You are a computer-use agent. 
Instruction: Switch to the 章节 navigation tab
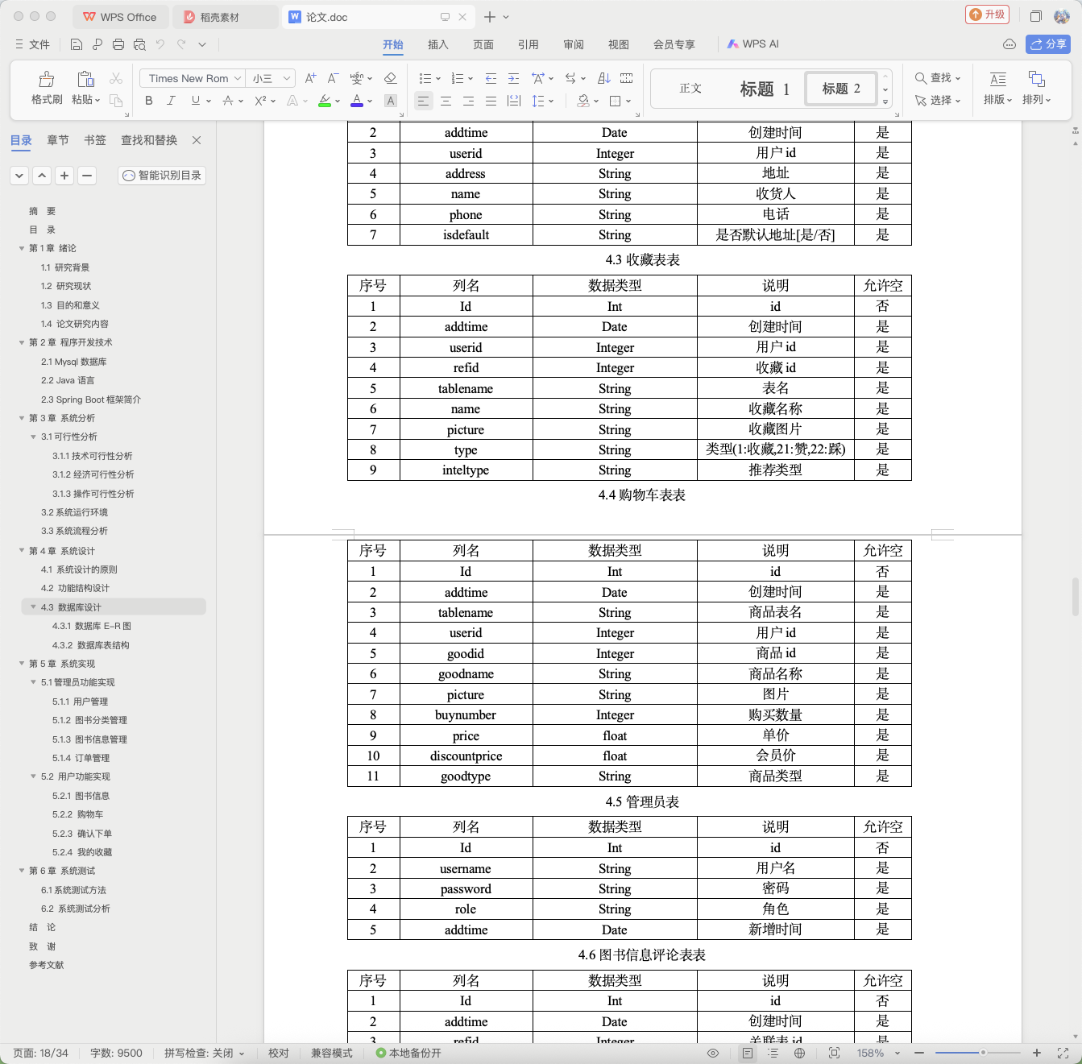(58, 140)
